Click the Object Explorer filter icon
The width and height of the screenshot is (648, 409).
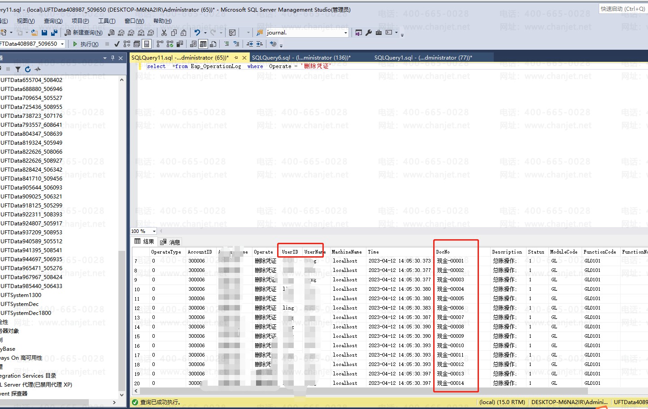[x=18, y=69]
